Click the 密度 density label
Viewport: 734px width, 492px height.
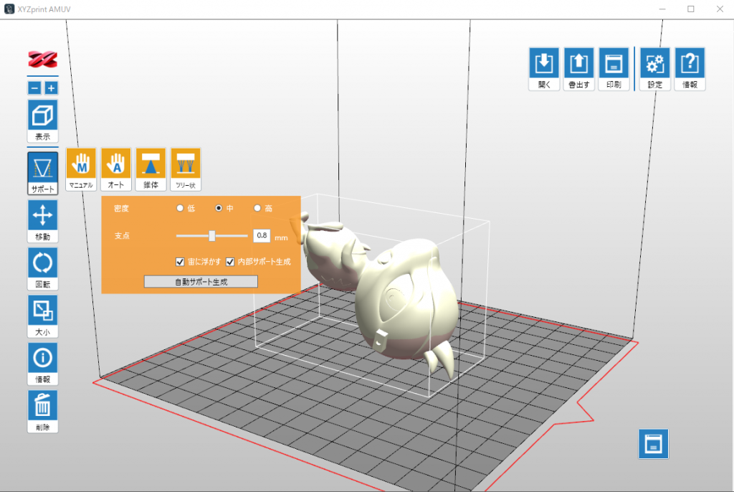121,209
